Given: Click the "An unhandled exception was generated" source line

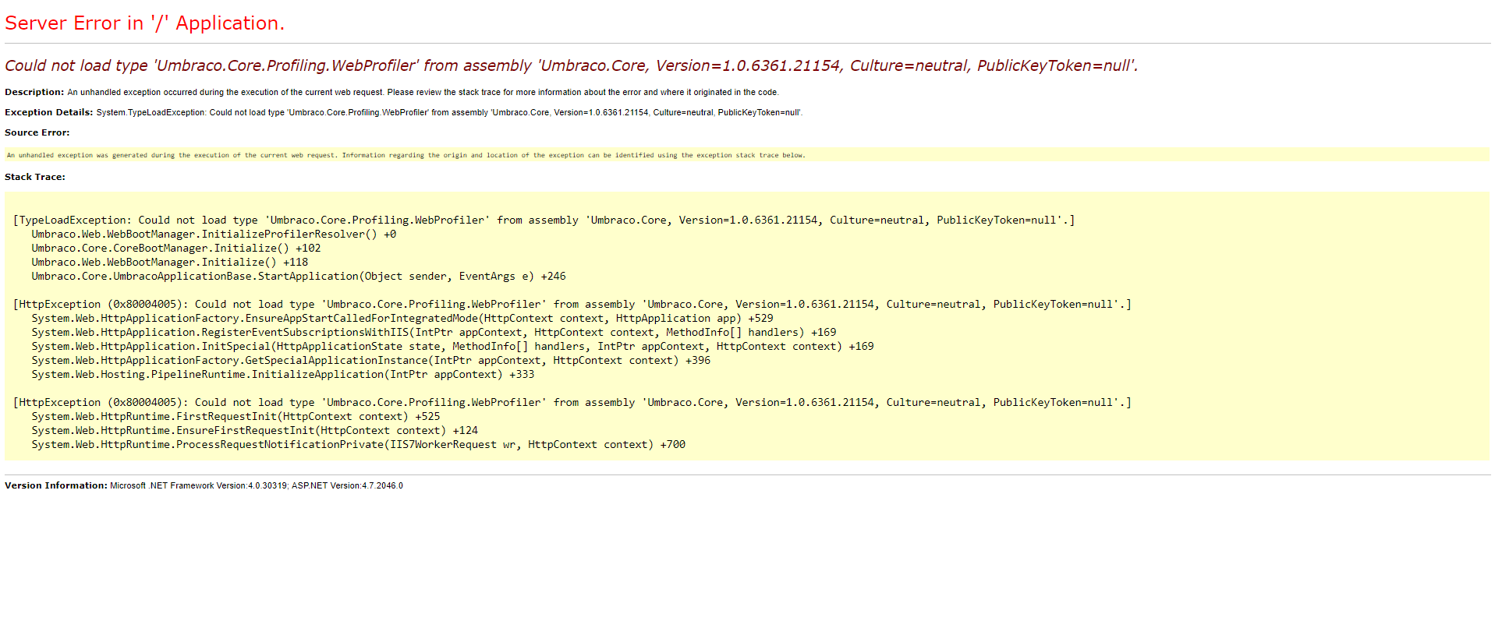Looking at the screenshot, I should pos(406,155).
